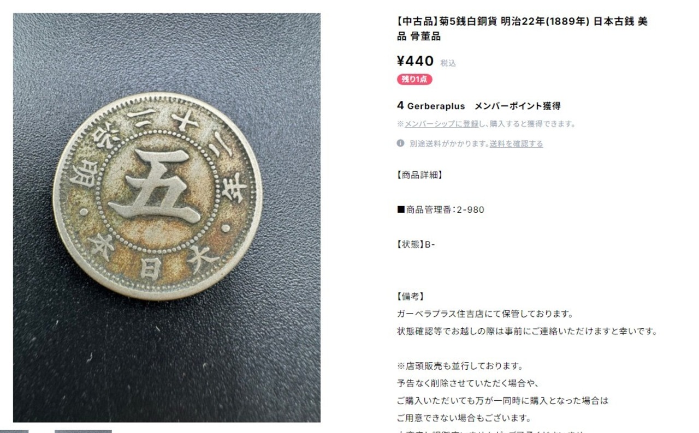Click the 【備考】 heading
This screenshot has height=433, width=699.
[411, 297]
